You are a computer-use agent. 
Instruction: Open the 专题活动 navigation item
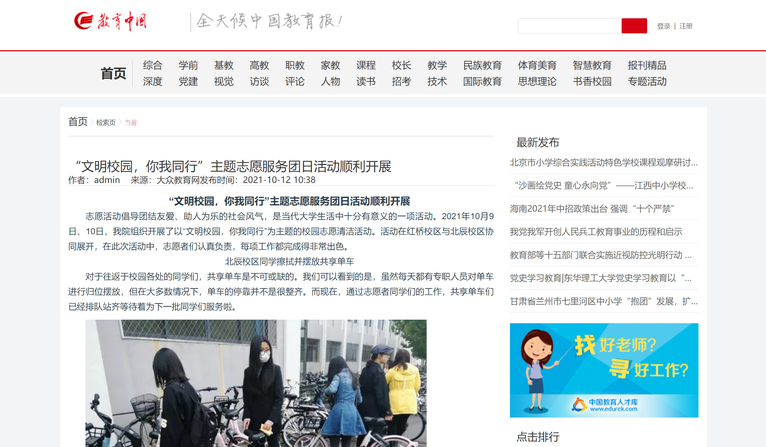[647, 81]
